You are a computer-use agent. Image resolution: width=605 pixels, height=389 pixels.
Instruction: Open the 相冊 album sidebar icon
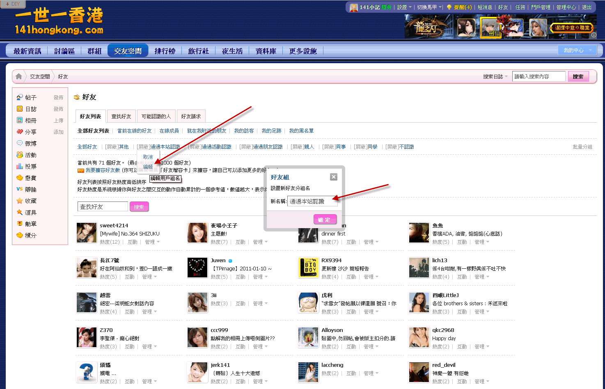(x=20, y=120)
